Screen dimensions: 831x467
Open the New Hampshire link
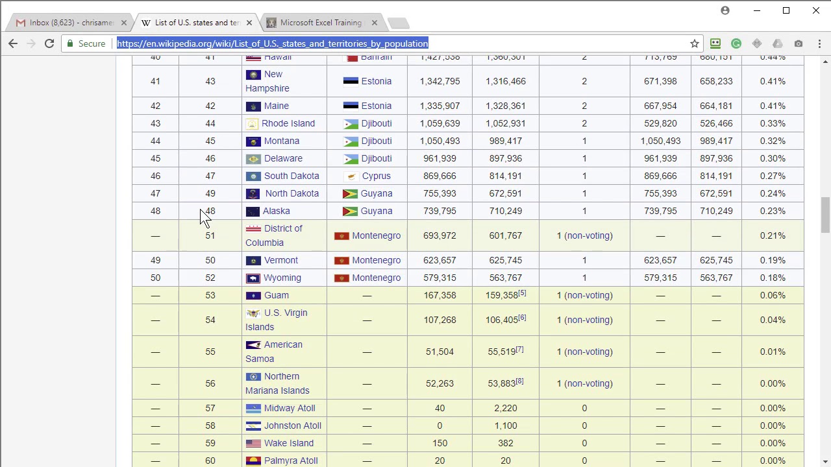[267, 81]
